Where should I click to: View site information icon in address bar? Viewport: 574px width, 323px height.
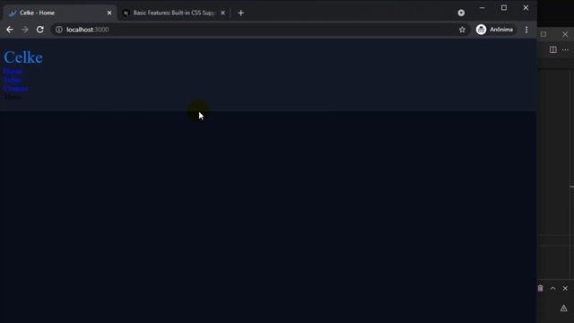(x=59, y=30)
